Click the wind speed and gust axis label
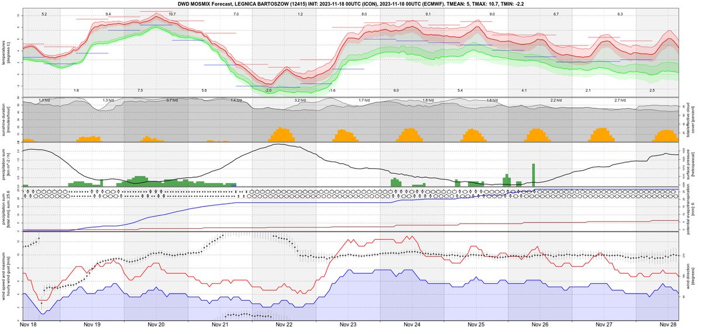Screen dimensions: 702x334 7,276
